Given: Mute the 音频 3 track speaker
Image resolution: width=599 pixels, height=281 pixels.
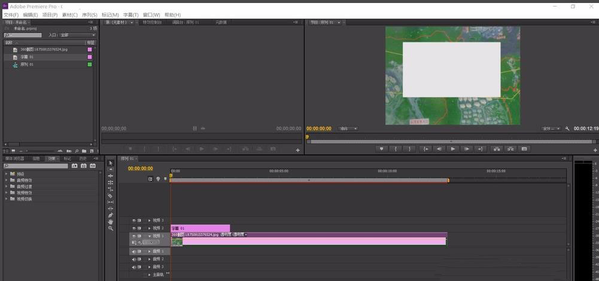Looking at the screenshot, I should [x=134, y=267].
